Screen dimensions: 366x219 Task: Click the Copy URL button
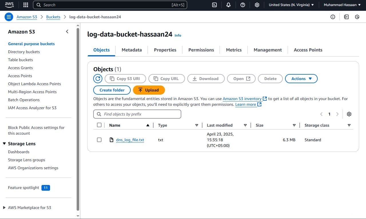pyautogui.click(x=167, y=79)
